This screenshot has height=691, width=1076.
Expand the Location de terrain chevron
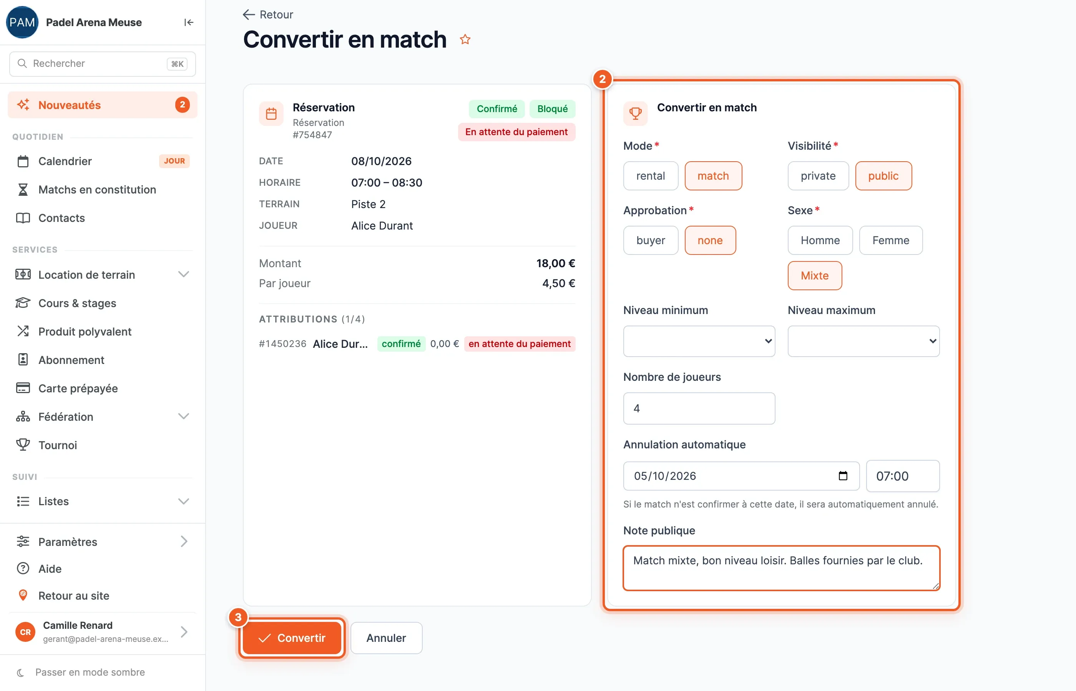click(x=183, y=274)
